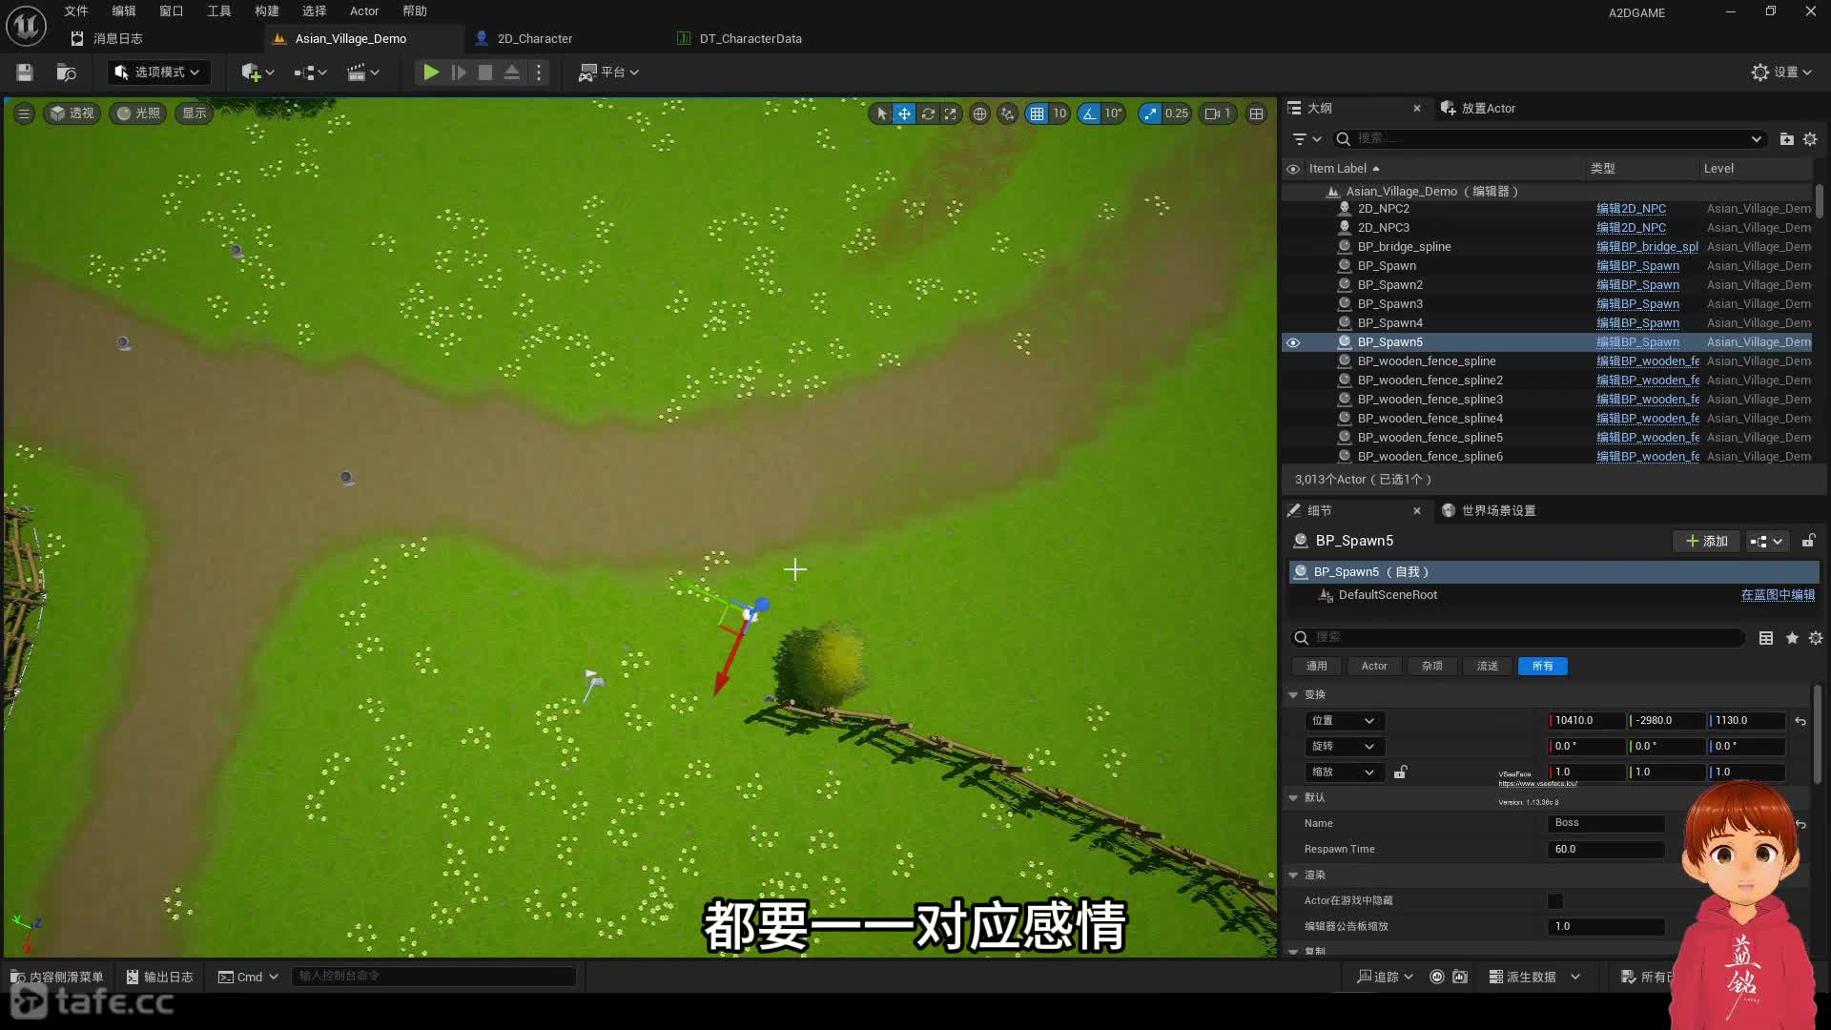Toggle grid snapping in viewport
Screen dimensions: 1831x1030
1037,113
